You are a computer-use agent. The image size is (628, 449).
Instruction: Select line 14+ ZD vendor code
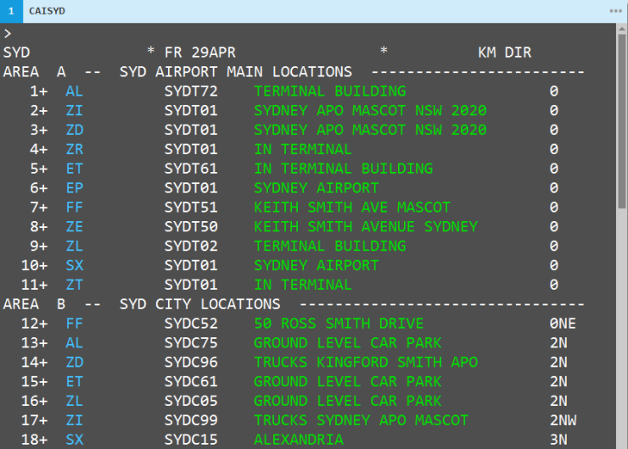tap(75, 363)
